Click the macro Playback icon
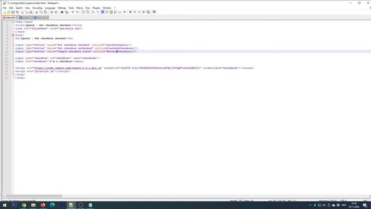 pos(139,12)
